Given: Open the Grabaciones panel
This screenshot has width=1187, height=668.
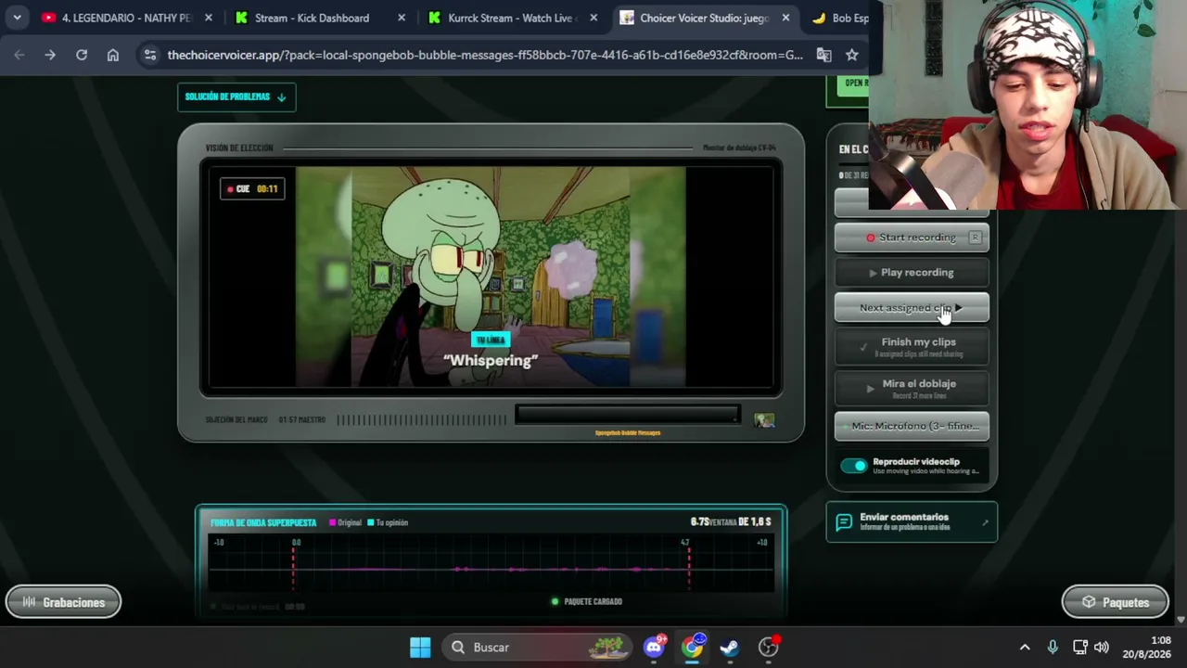Looking at the screenshot, I should (63, 602).
